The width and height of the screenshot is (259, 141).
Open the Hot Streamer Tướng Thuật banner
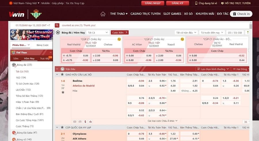(32, 35)
